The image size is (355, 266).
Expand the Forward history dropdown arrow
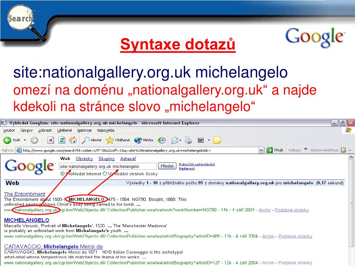(42, 140)
